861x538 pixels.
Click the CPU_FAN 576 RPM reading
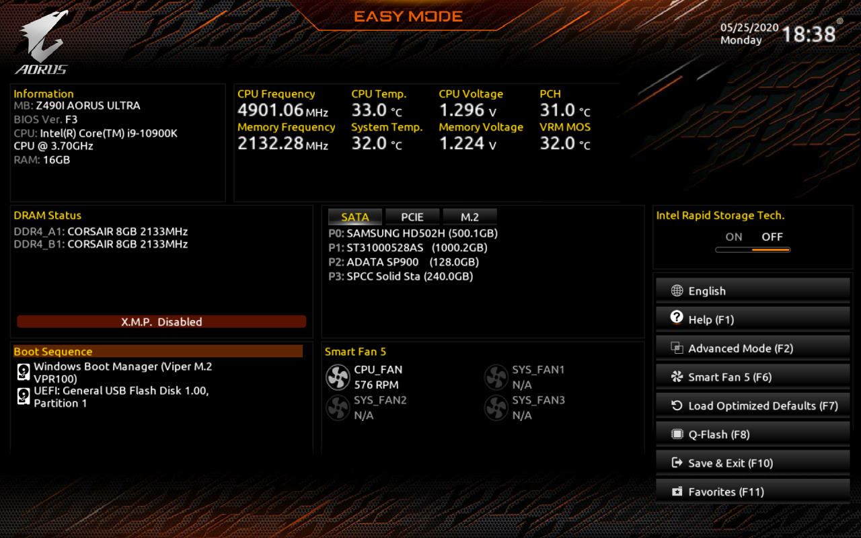tap(376, 385)
